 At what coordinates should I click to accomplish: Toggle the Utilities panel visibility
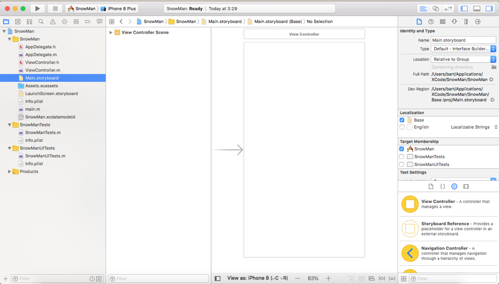489,8
